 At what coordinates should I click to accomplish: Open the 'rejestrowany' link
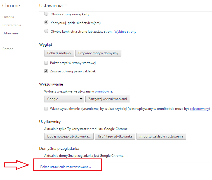[199, 109]
